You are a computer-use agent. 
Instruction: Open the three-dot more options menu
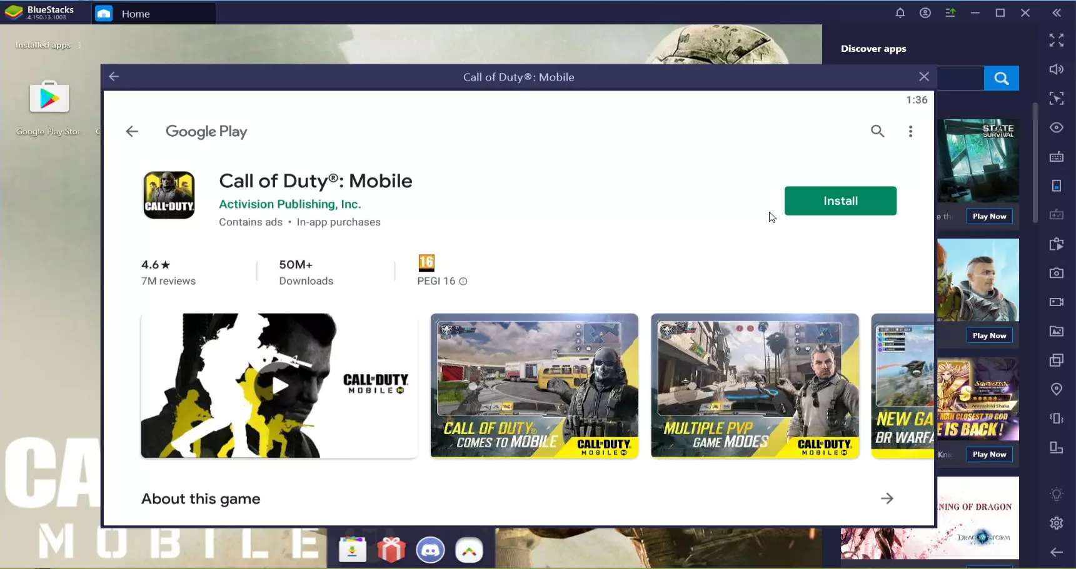coord(910,131)
